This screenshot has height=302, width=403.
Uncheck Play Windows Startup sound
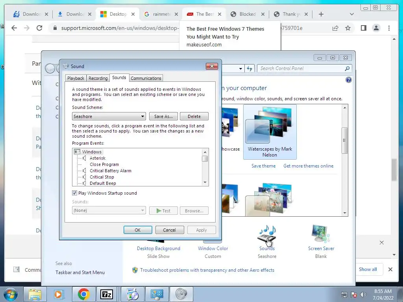[x=74, y=193]
